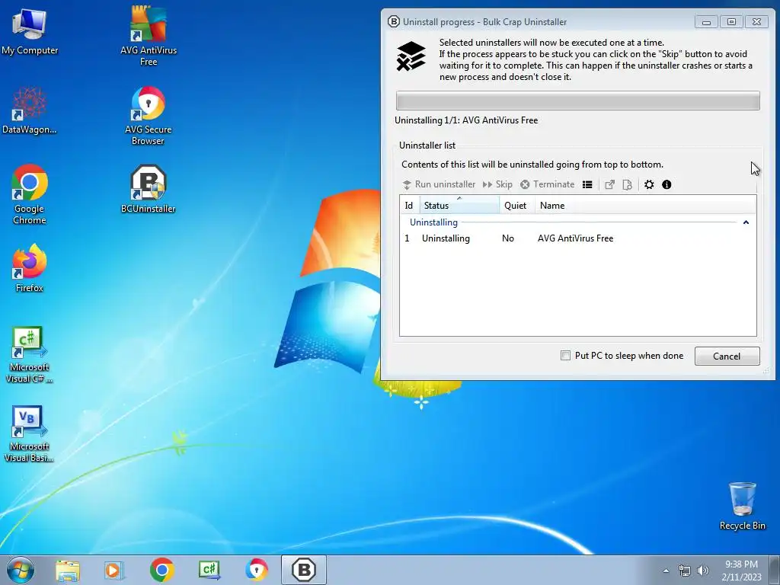
Task: Maximize the Uninstall progress window
Action: click(731, 22)
